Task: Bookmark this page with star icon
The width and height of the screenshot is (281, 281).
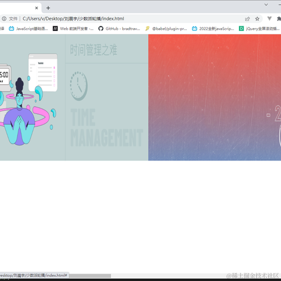Action: 257,19
